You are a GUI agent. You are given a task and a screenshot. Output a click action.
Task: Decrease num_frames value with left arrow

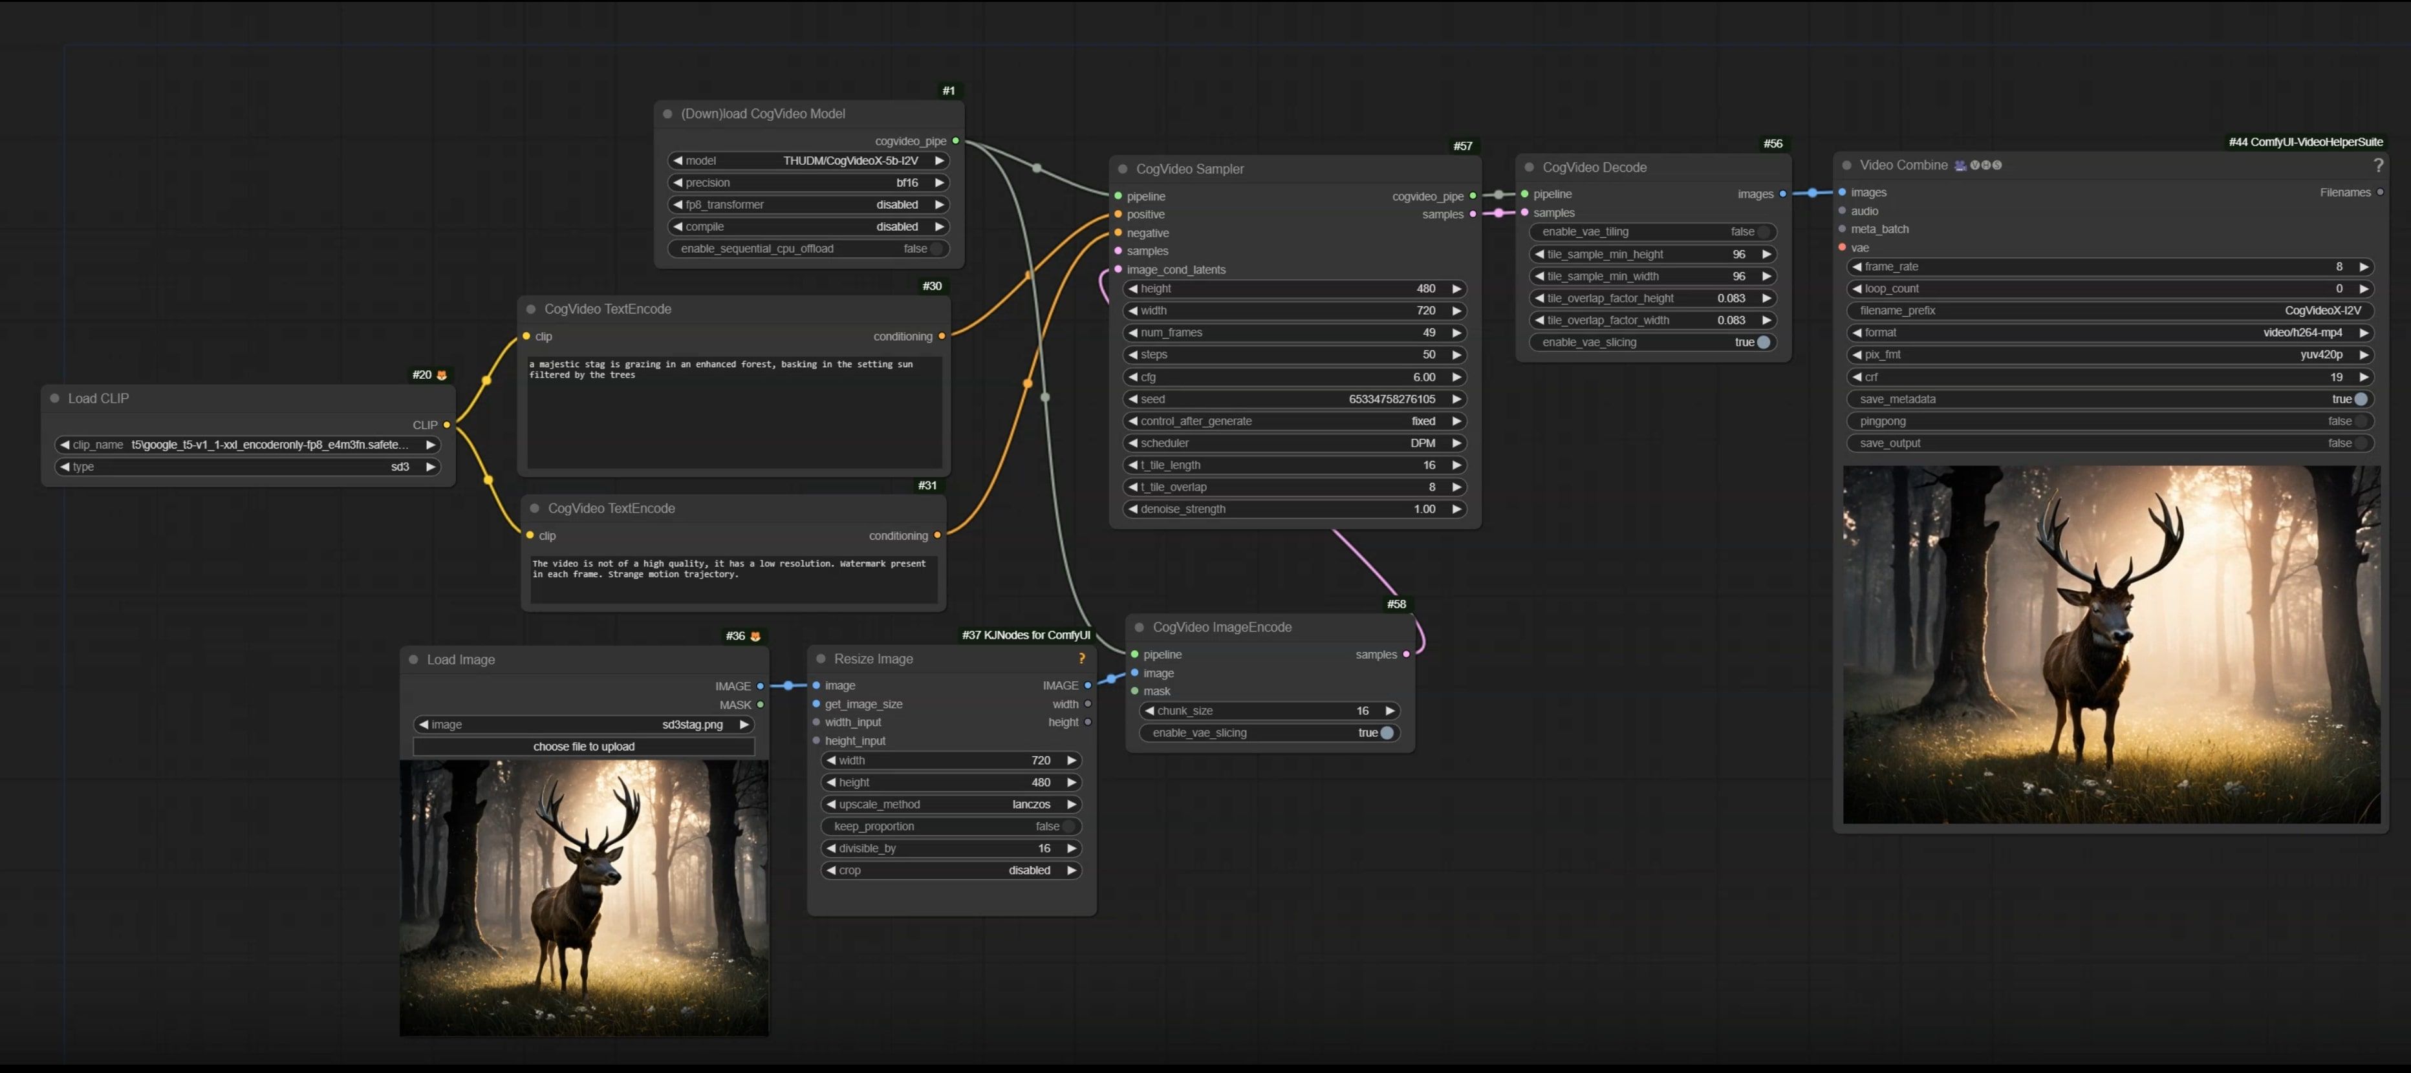(x=1132, y=333)
